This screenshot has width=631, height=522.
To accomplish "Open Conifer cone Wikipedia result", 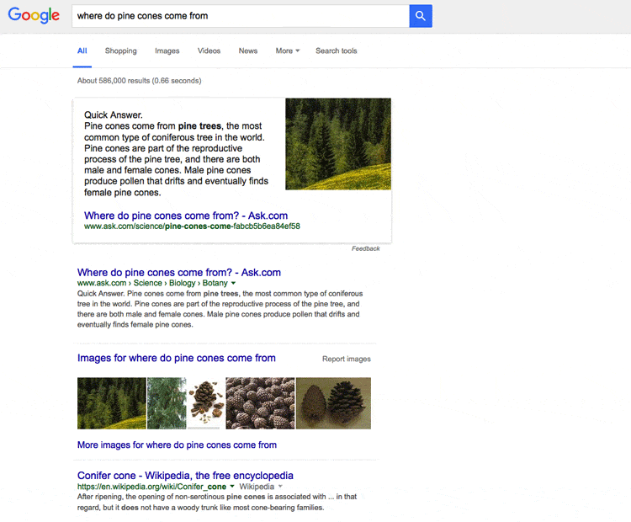I will click(x=185, y=476).
